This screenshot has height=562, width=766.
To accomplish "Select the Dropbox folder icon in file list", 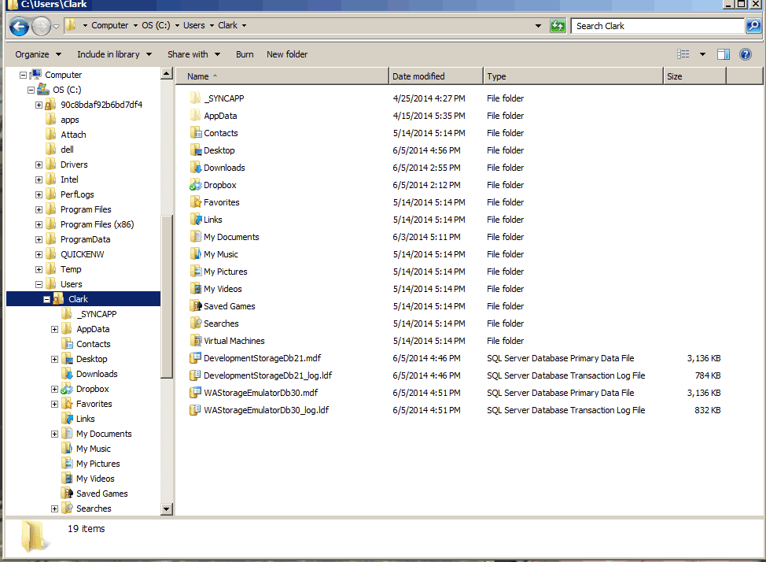I will (196, 185).
